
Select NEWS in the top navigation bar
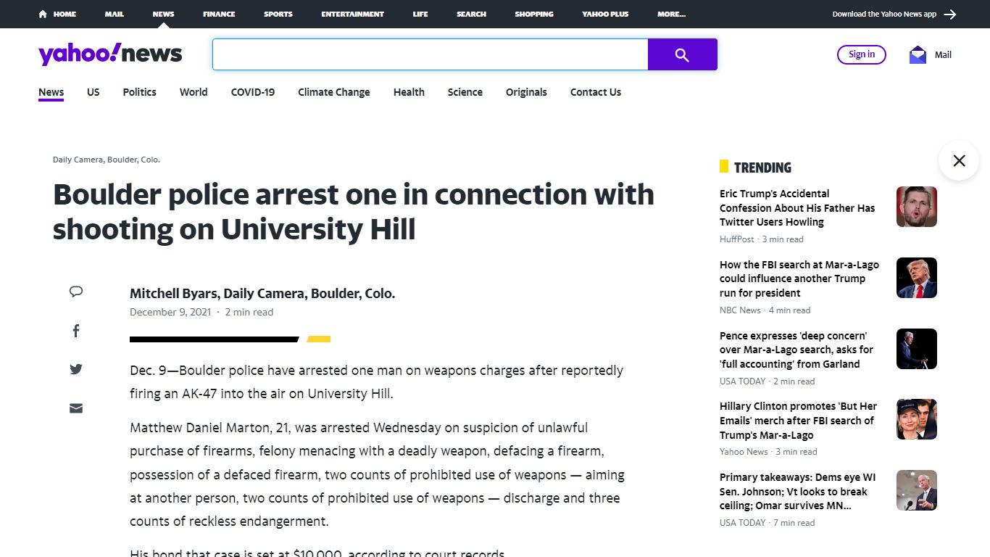point(163,14)
